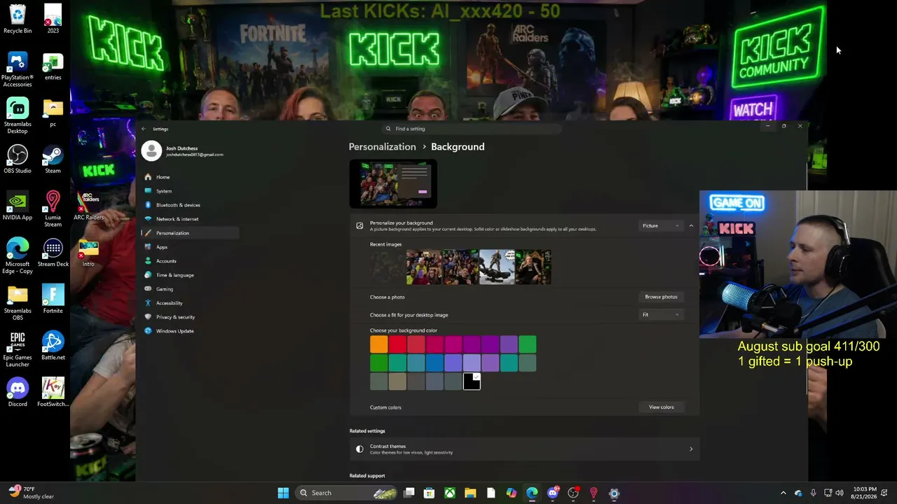Image resolution: width=897 pixels, height=504 pixels.
Task: Open Accessibility settings category
Action: tap(190, 303)
